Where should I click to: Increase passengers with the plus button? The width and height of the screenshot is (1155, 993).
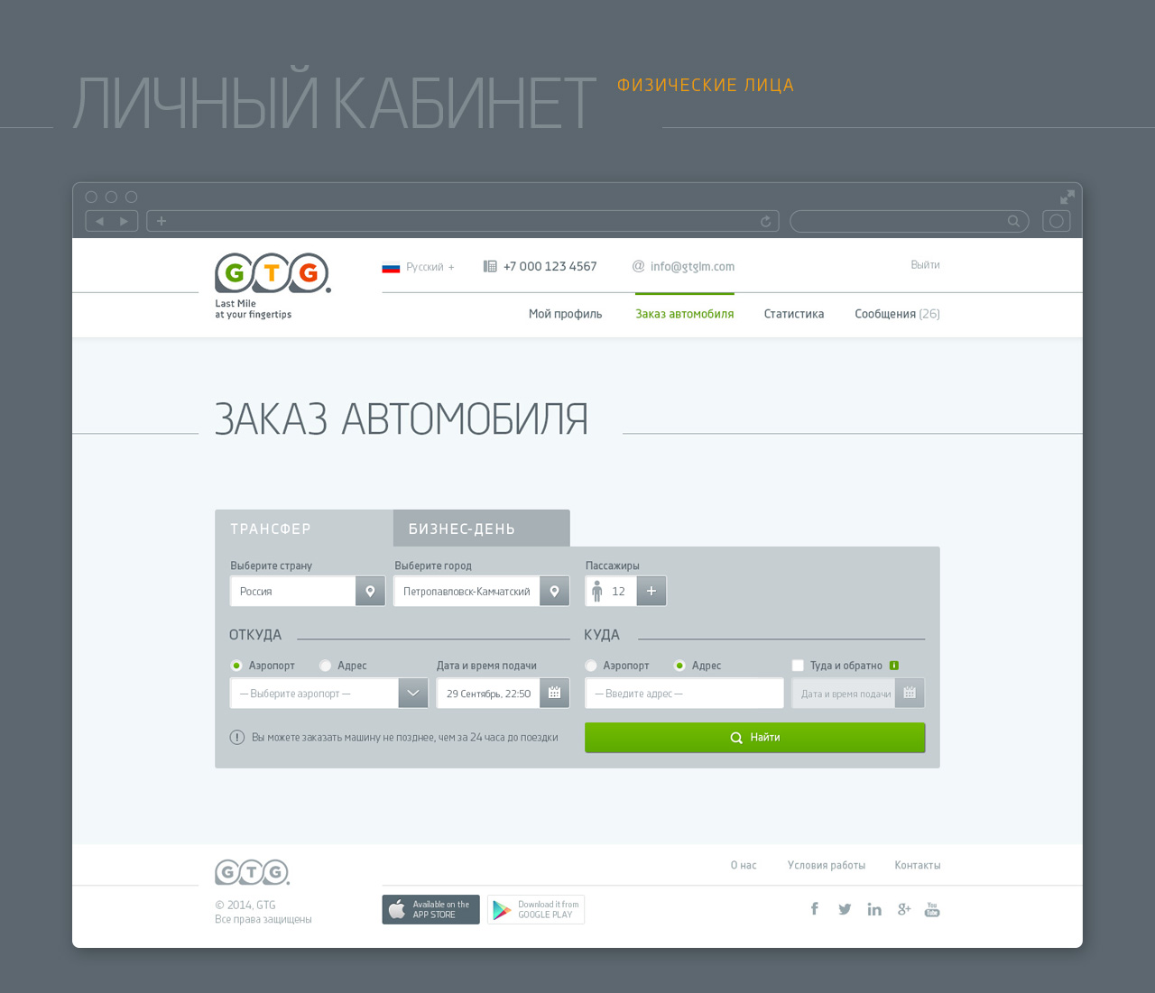pos(651,592)
